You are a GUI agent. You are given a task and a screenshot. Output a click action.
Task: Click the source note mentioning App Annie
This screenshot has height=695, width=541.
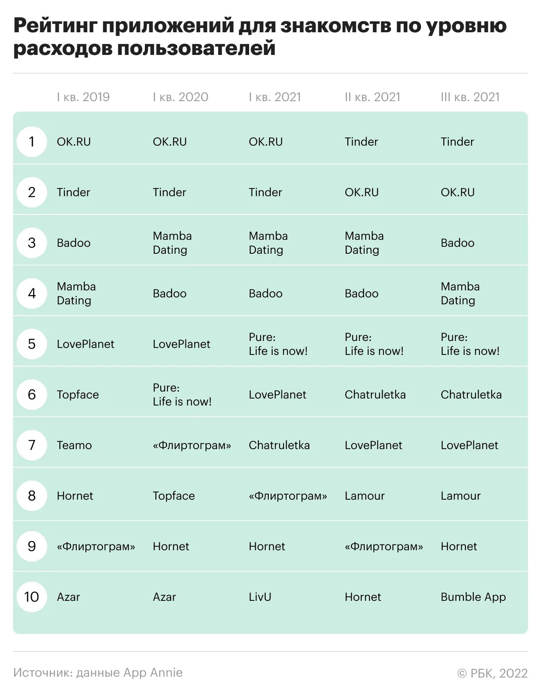[x=98, y=672]
